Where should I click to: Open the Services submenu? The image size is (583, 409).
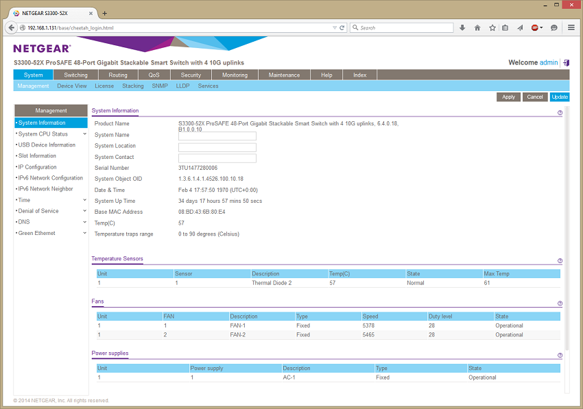coord(209,86)
